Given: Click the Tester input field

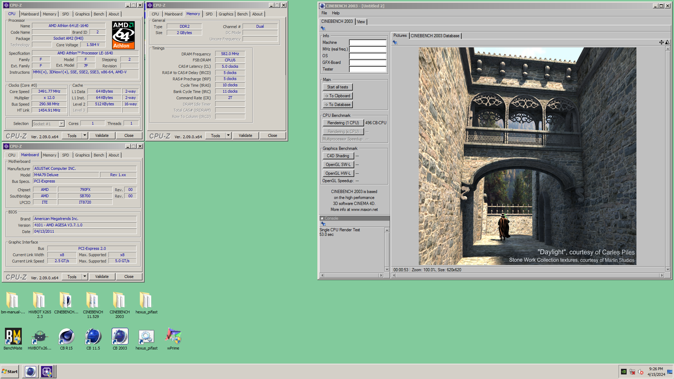Looking at the screenshot, I should pyautogui.click(x=368, y=69).
